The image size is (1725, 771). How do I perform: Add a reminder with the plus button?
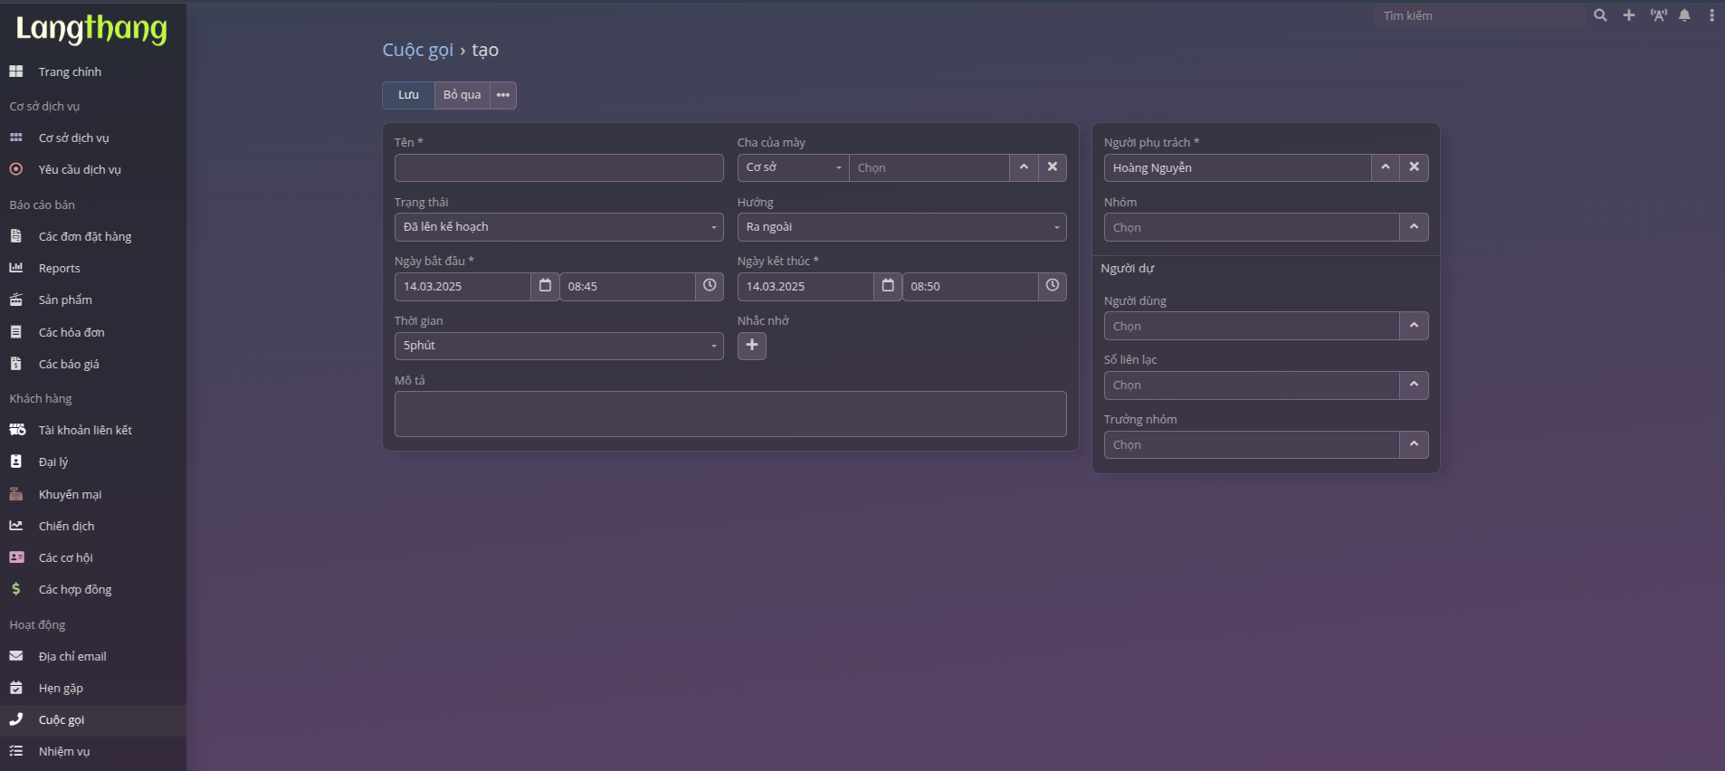tap(751, 346)
